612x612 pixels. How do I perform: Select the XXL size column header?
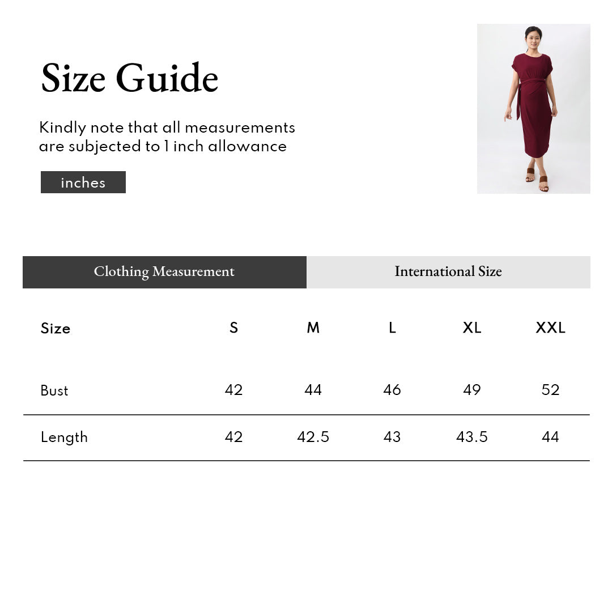pyautogui.click(x=550, y=328)
